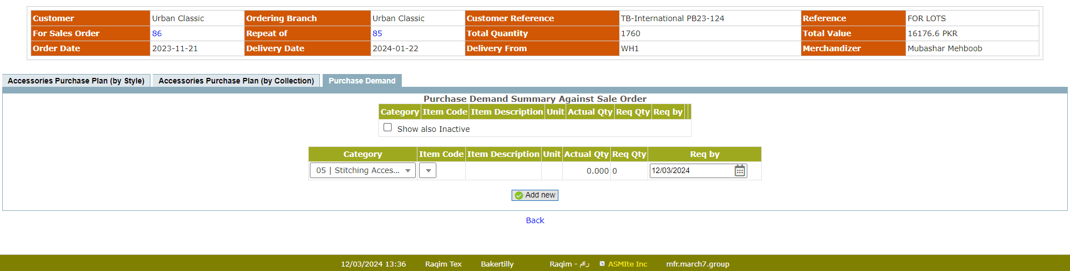Click the Raqim Arabic label in footer
The image size is (1070, 271).
[x=569, y=264]
